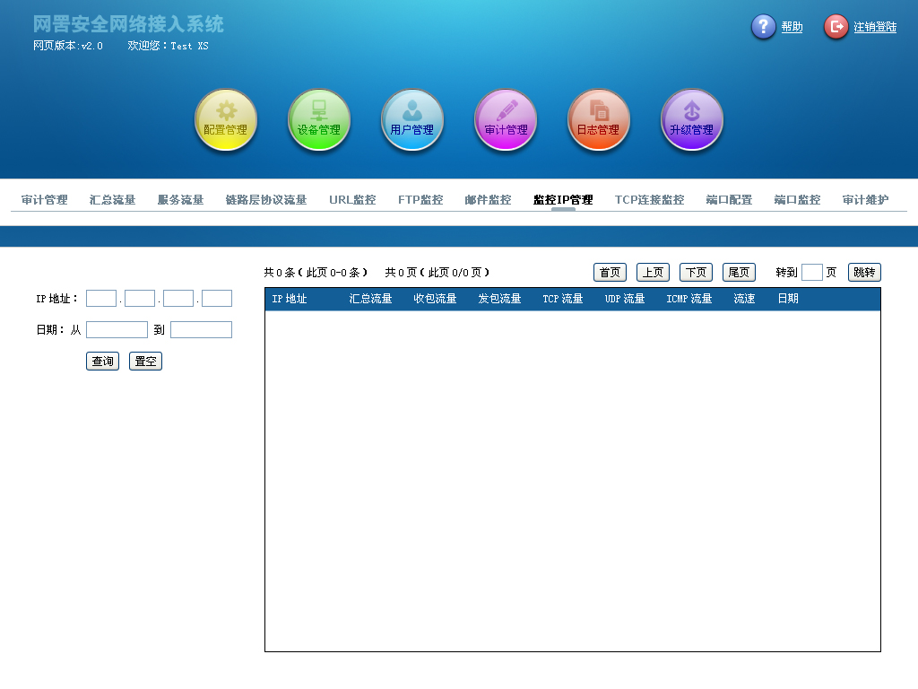Screen dimensions: 918x689
Task: Select the 端口配置 tab
Action: [729, 200]
